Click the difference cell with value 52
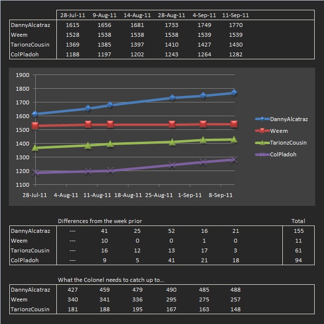Viewport: 324px width, 324px height. 172,231
